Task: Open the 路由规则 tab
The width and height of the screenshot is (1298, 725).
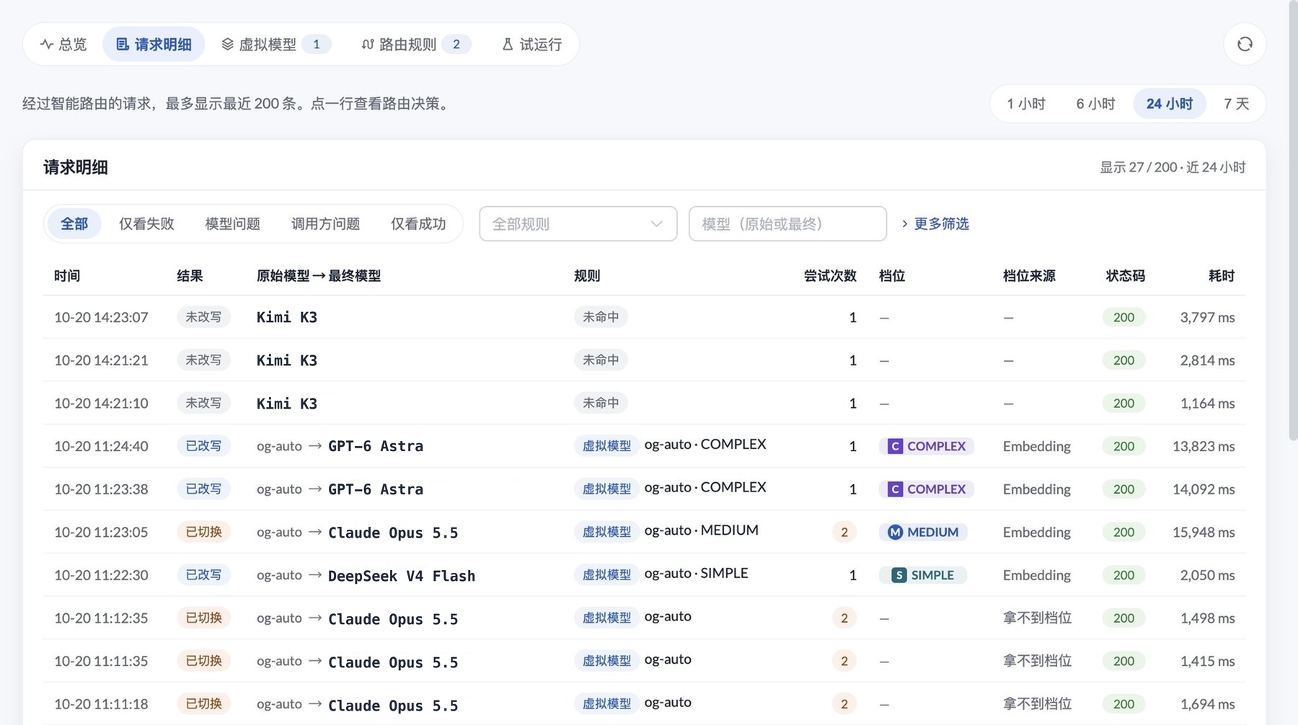Action: pyautogui.click(x=416, y=45)
